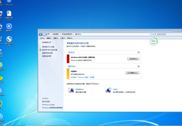Select 操作中心 in the breadcrumb path
Screen dimensions: 182x126
pyautogui.click(x=78, y=34)
